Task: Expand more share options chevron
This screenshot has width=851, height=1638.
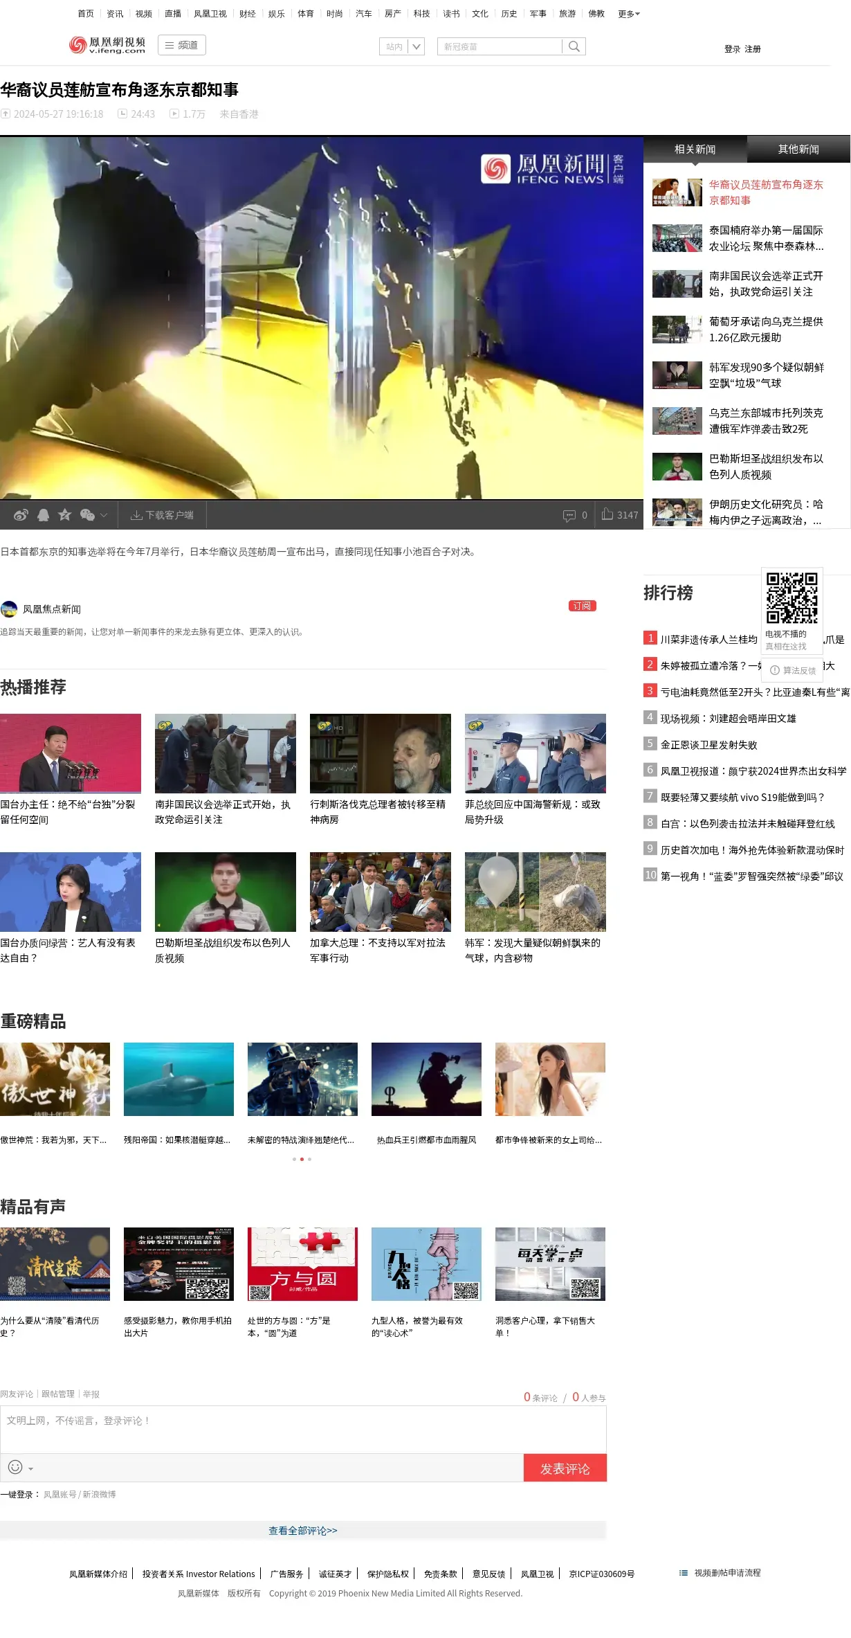Action: [x=104, y=515]
